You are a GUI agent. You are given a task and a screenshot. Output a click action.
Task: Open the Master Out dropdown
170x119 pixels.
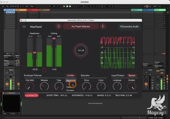coord(160,67)
